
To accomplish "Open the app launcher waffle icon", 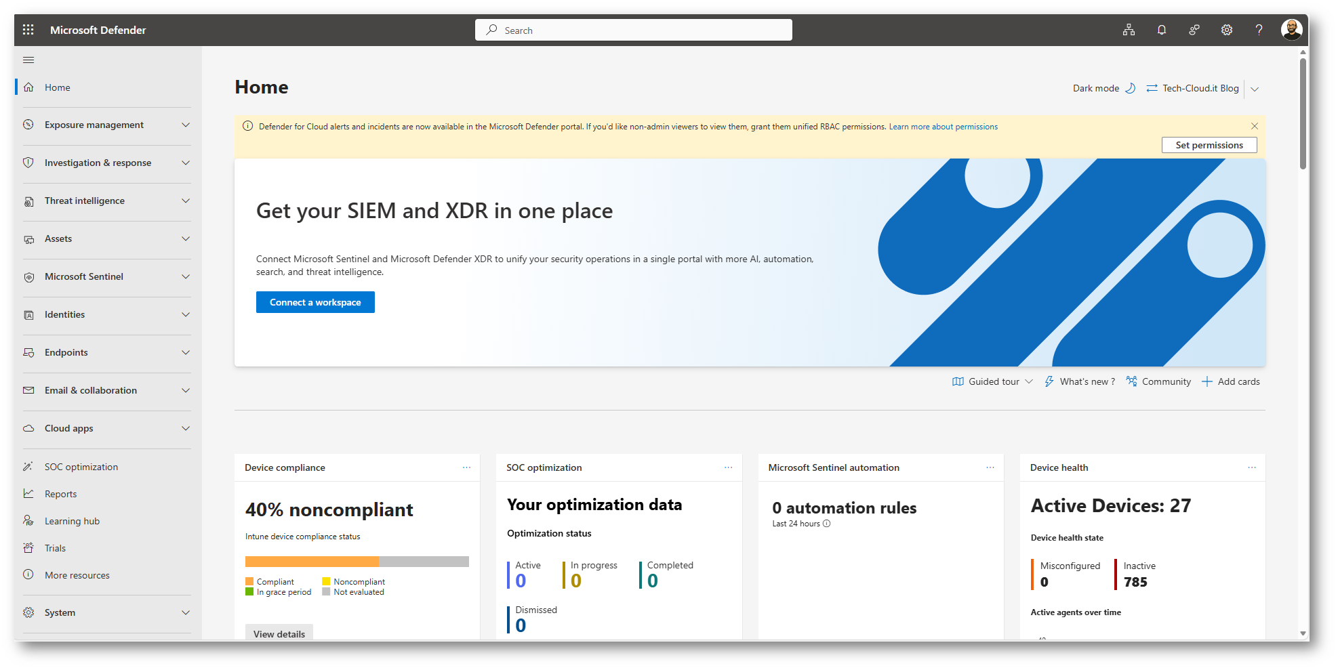I will pyautogui.click(x=28, y=30).
